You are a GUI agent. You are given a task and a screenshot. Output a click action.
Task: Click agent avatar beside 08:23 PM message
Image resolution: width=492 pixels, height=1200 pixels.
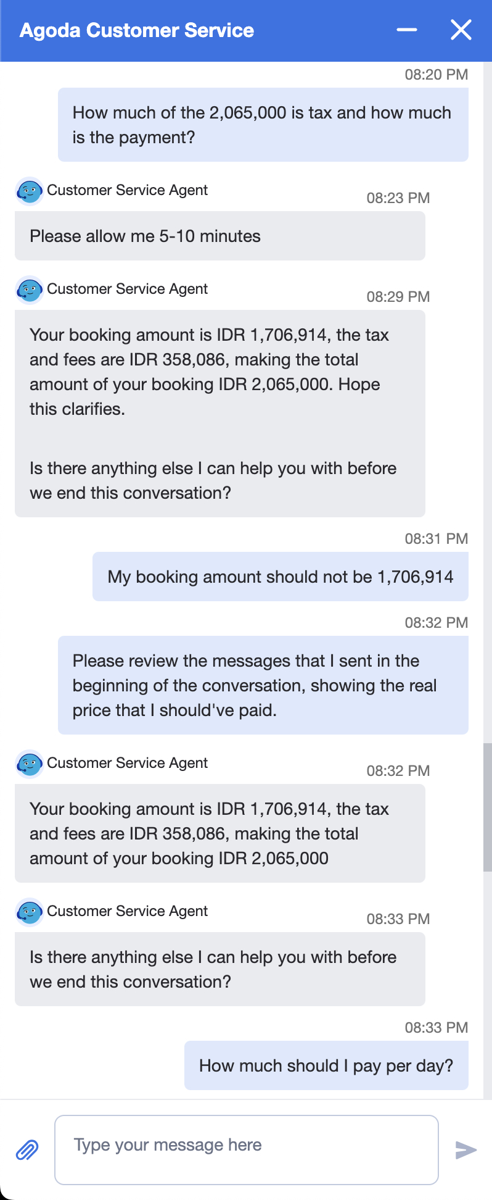[x=29, y=191]
